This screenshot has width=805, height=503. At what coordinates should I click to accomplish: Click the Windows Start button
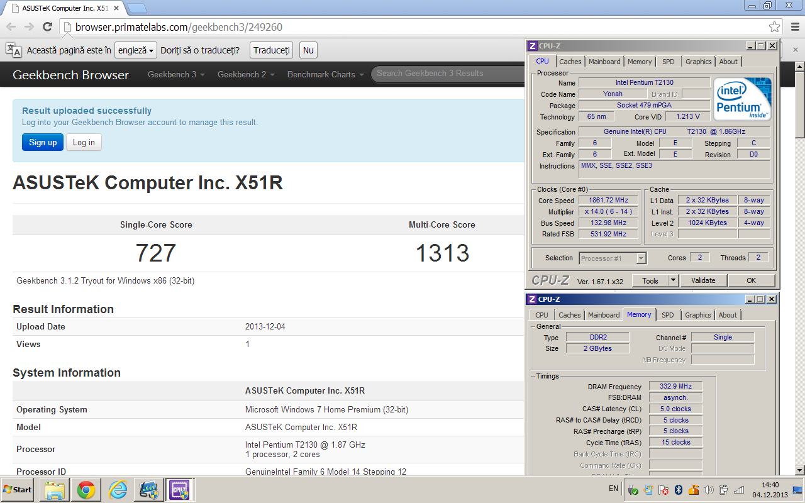(x=18, y=490)
